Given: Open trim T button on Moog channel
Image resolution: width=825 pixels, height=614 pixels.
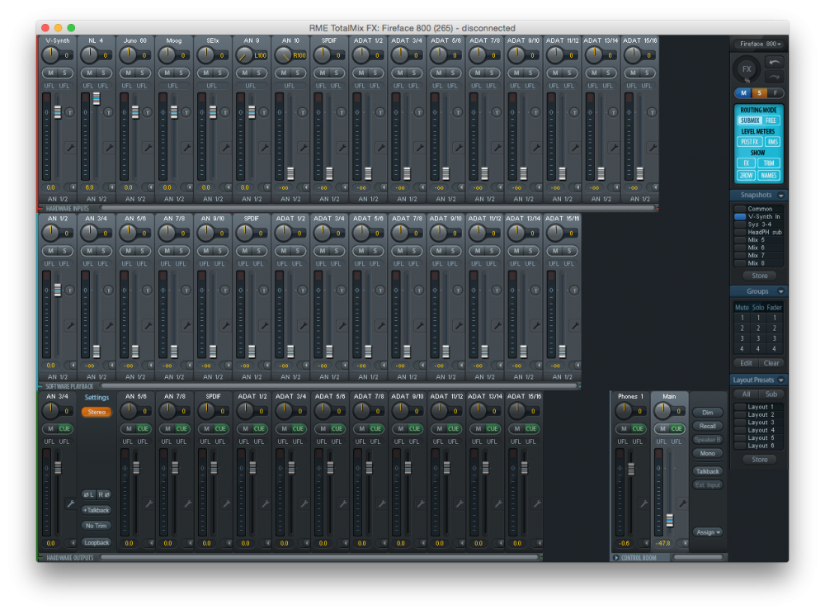Looking at the screenshot, I should [186, 111].
